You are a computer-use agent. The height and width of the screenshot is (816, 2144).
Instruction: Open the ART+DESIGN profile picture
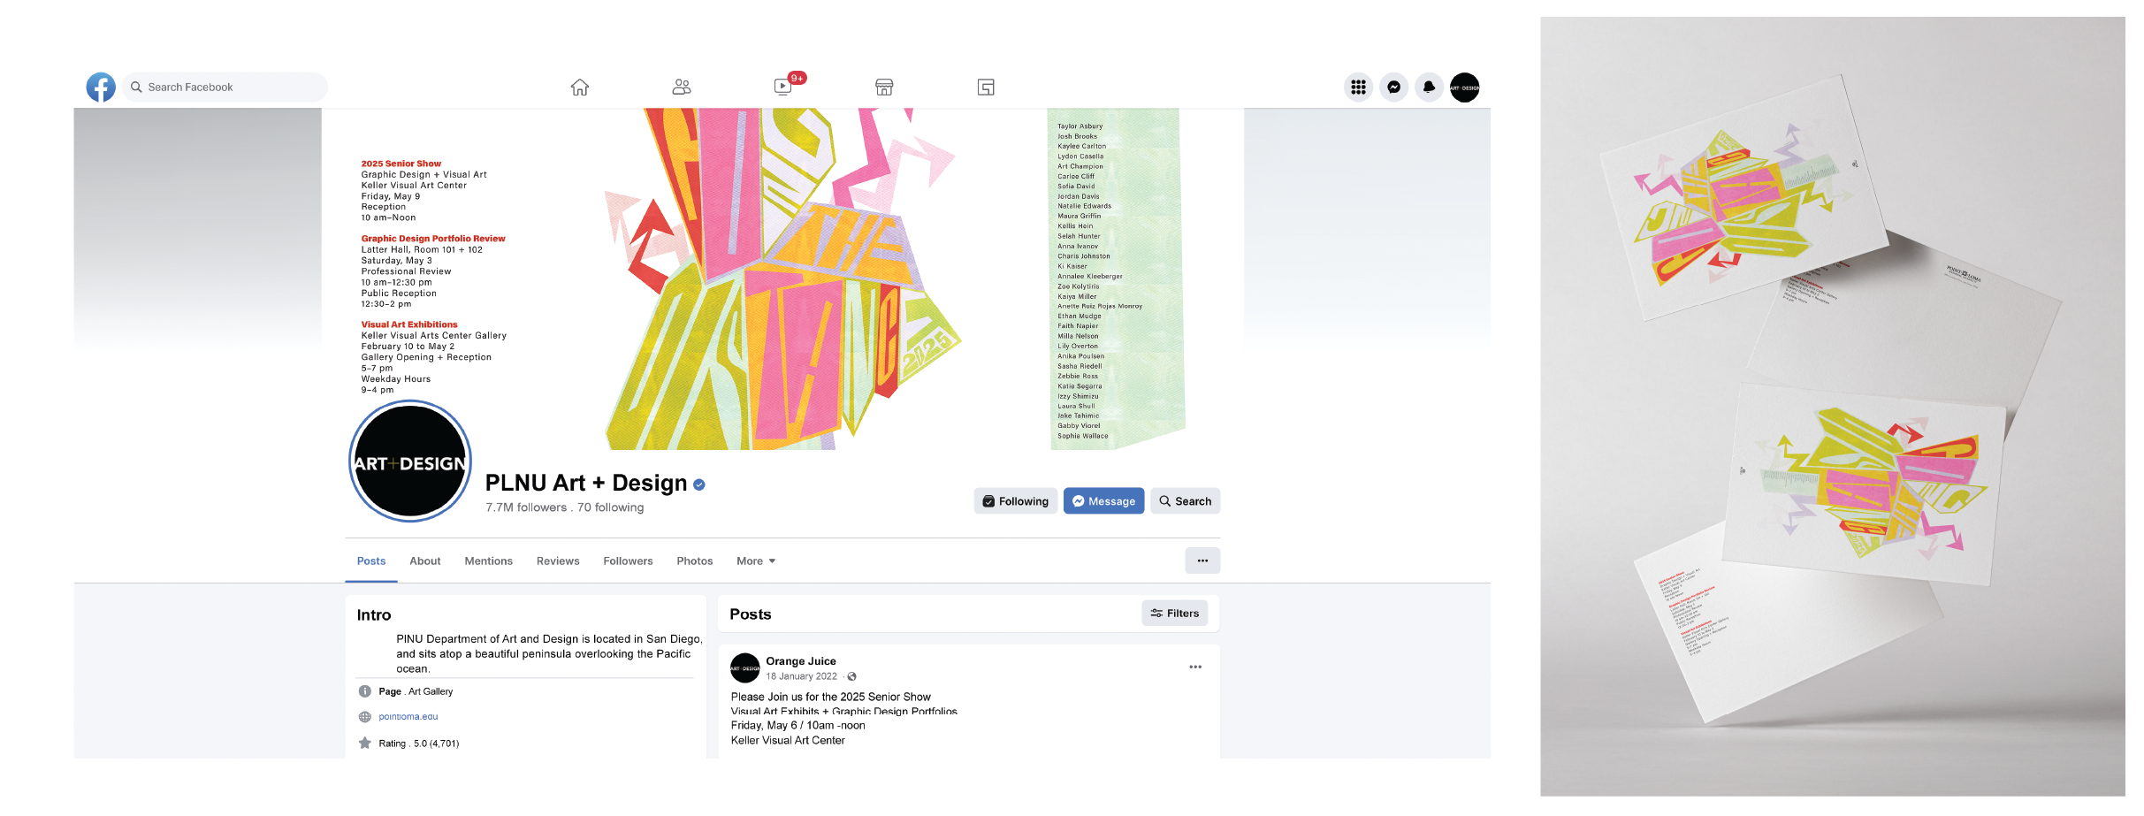[410, 461]
